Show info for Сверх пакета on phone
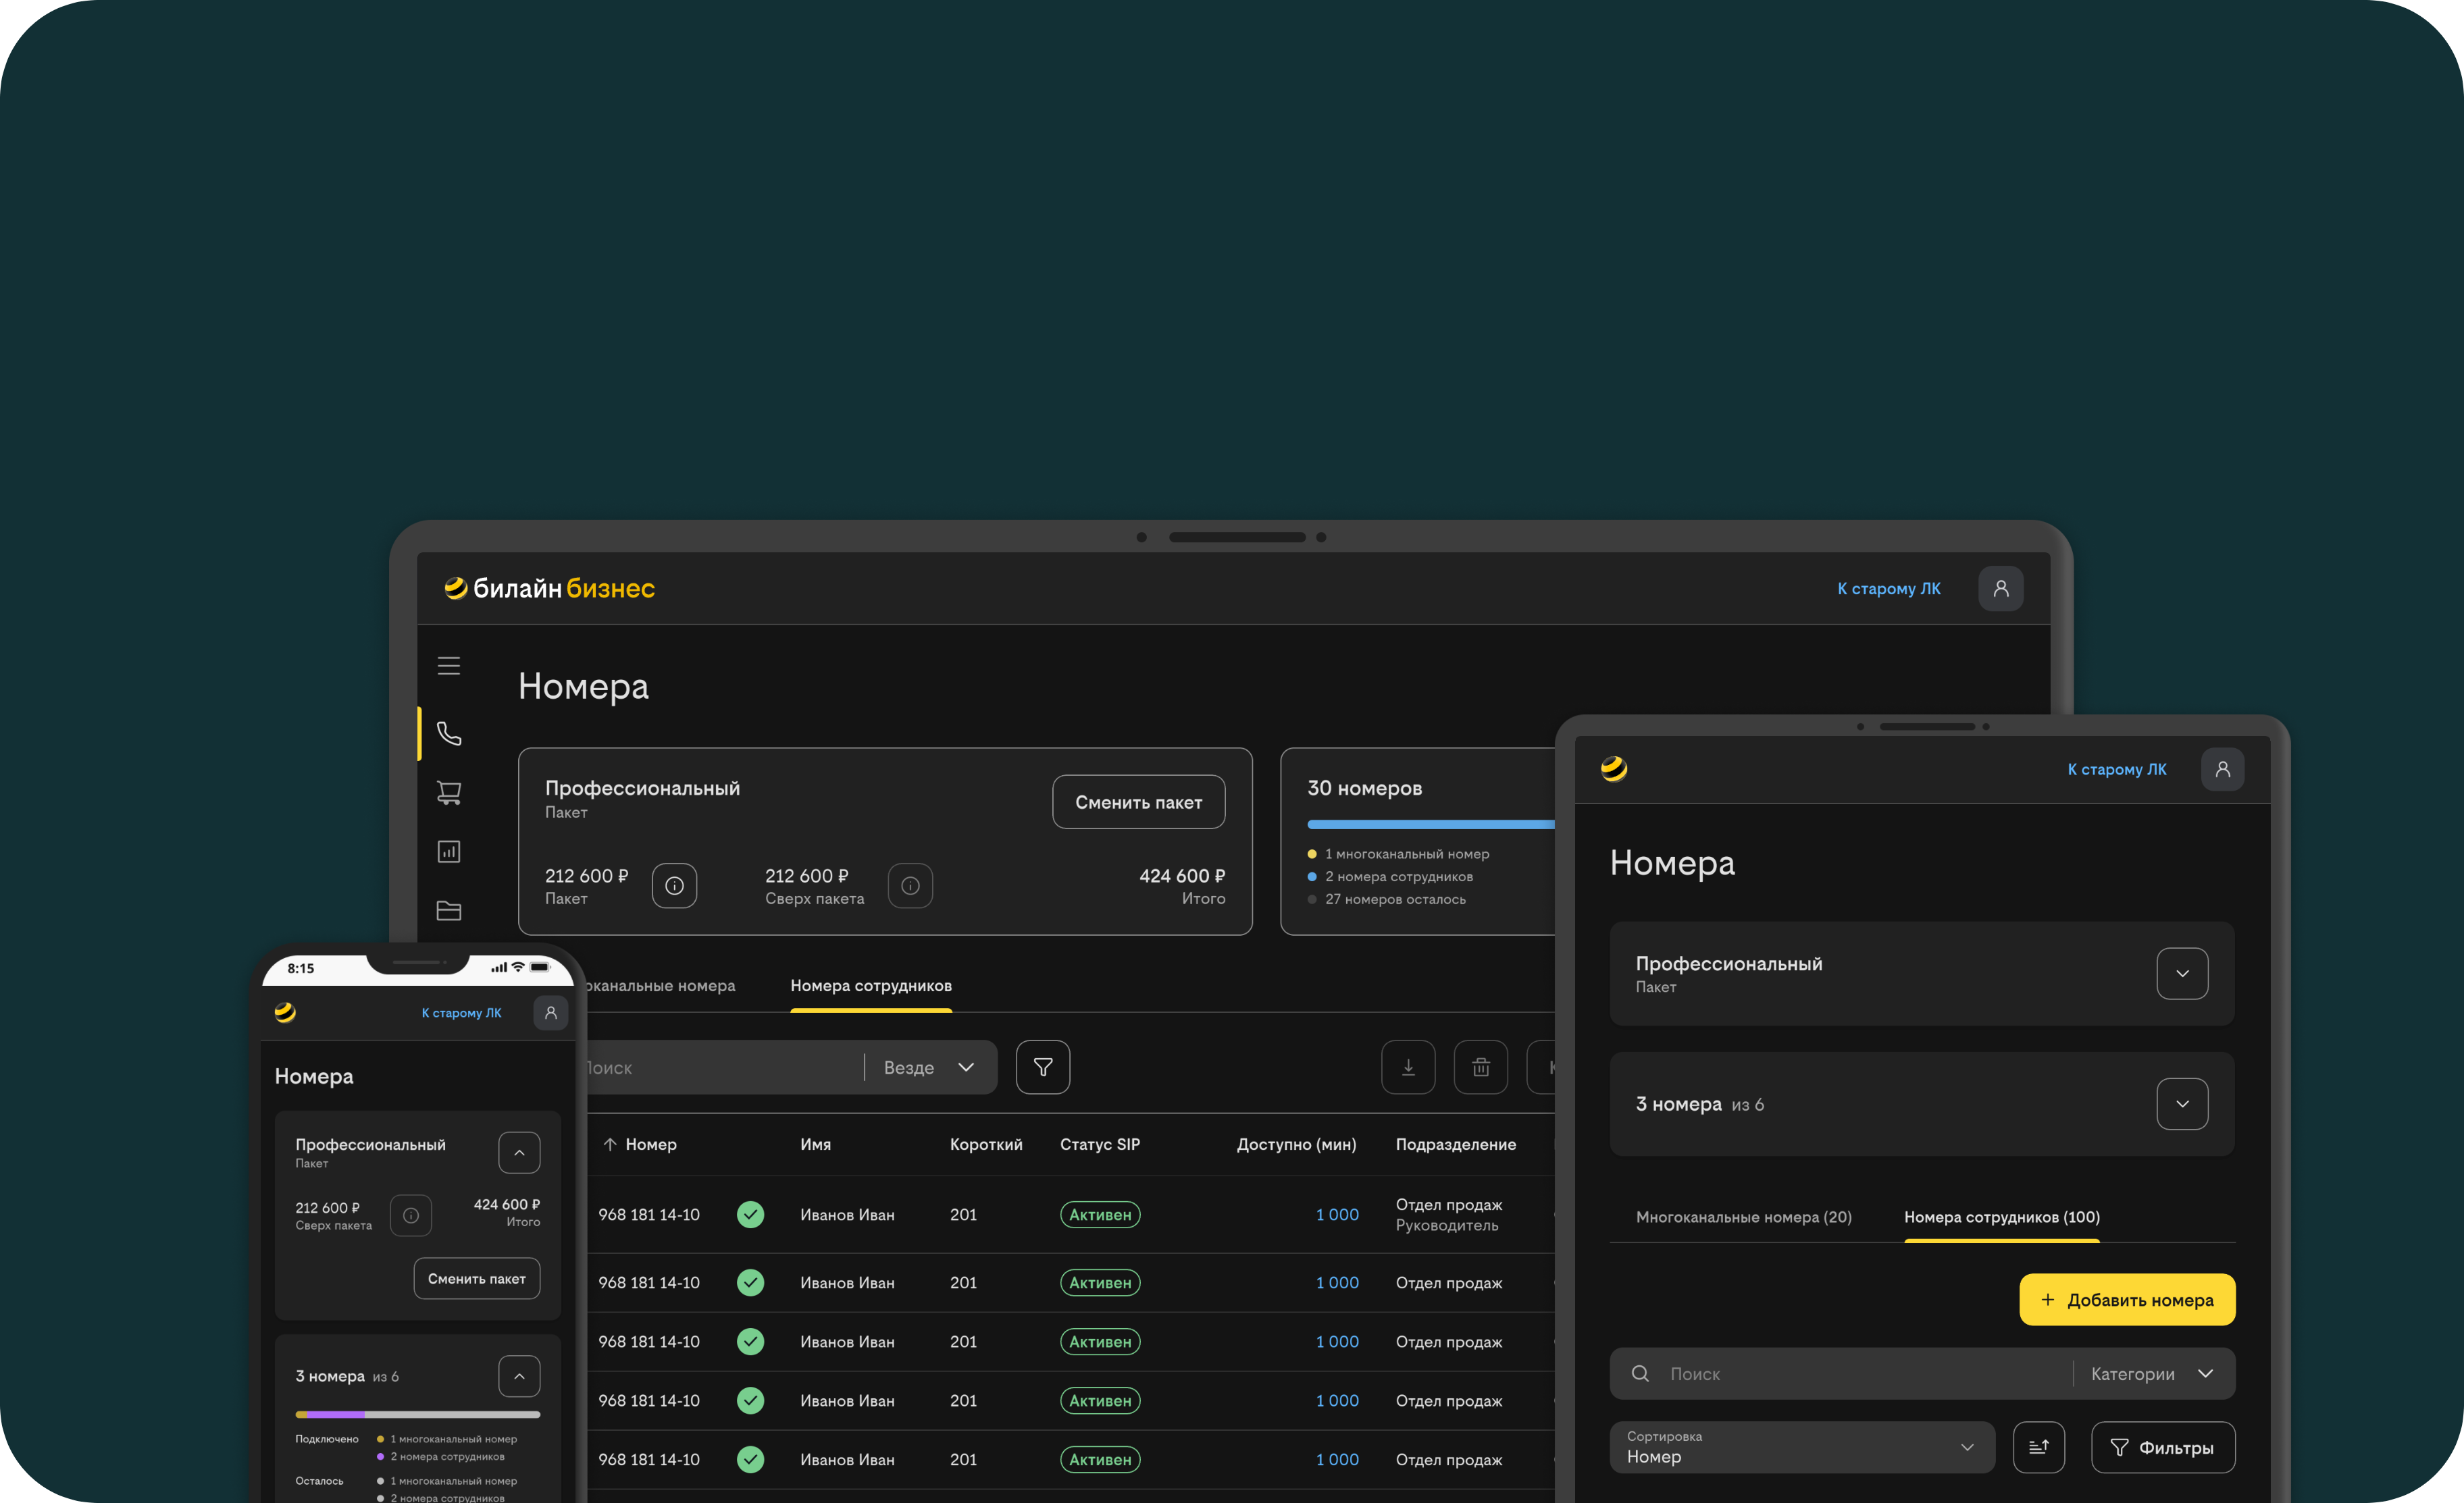Image resolution: width=2464 pixels, height=1503 pixels. point(410,1215)
